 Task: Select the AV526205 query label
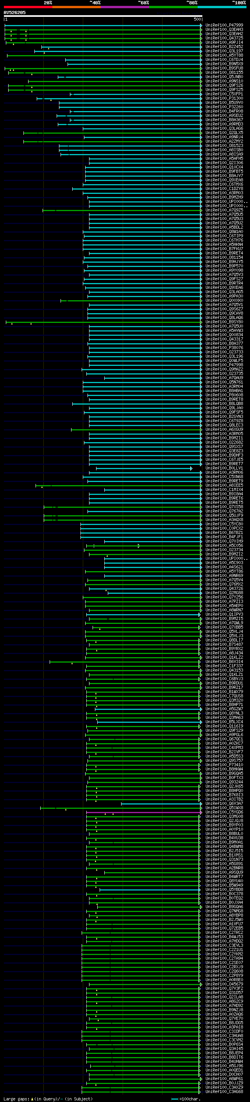click(x=14, y=13)
